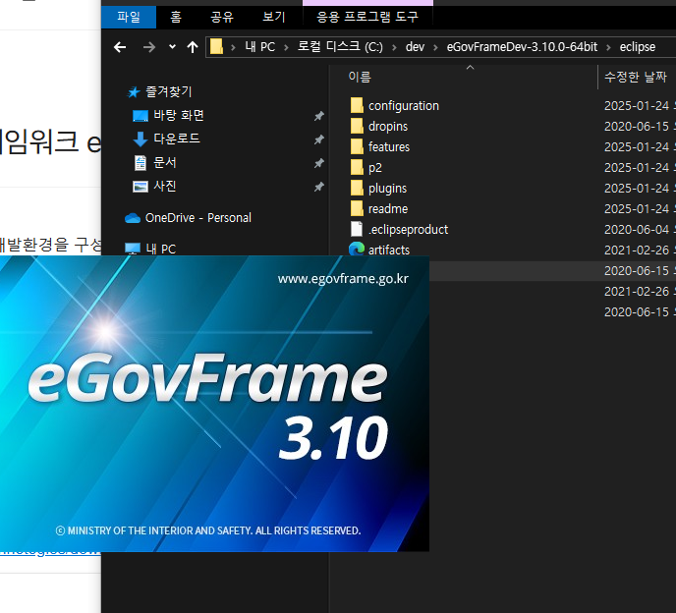Click the Edge icon of artifacts file
Screen dimensions: 676x613
357,249
